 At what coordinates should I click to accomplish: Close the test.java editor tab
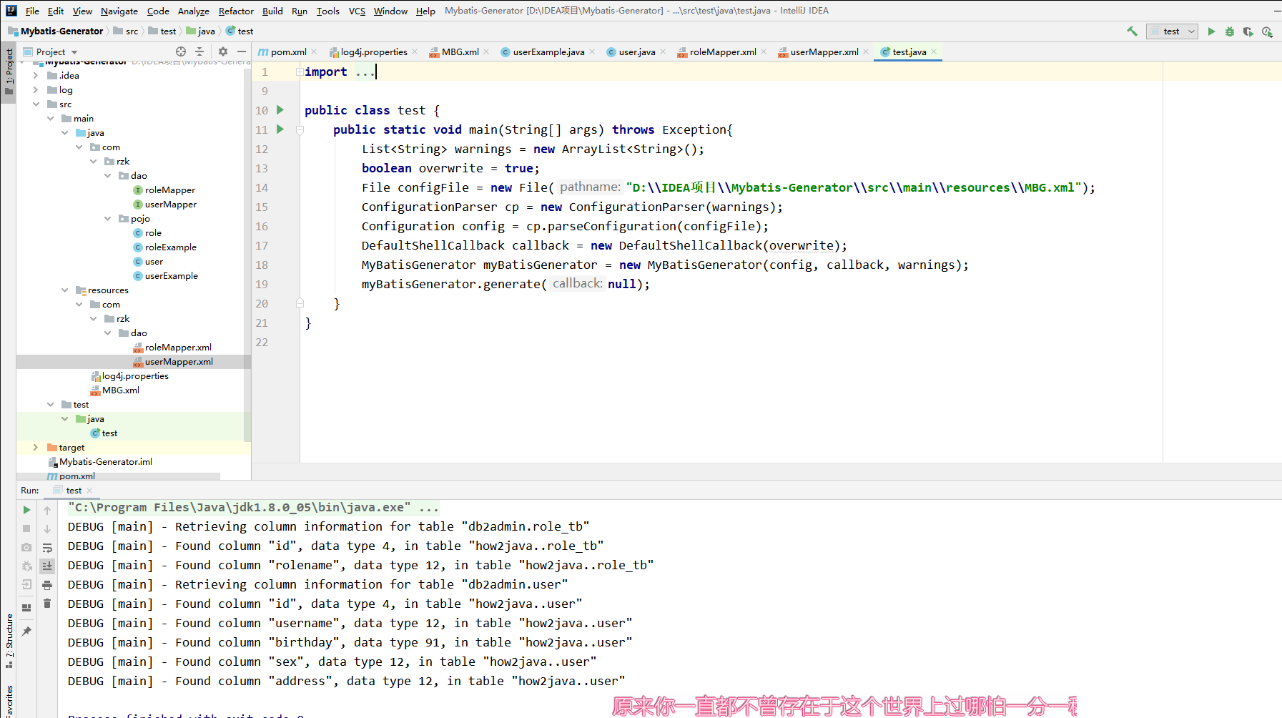(934, 51)
